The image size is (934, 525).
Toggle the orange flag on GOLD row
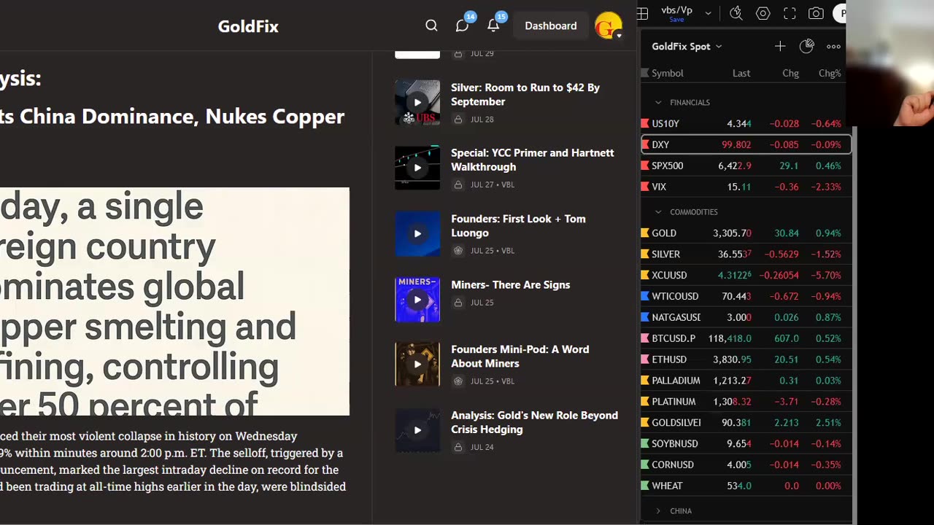click(x=645, y=233)
